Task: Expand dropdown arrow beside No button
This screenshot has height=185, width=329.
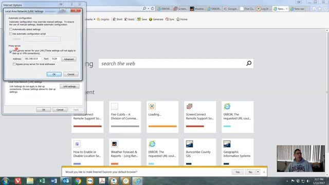Action: 258,172
